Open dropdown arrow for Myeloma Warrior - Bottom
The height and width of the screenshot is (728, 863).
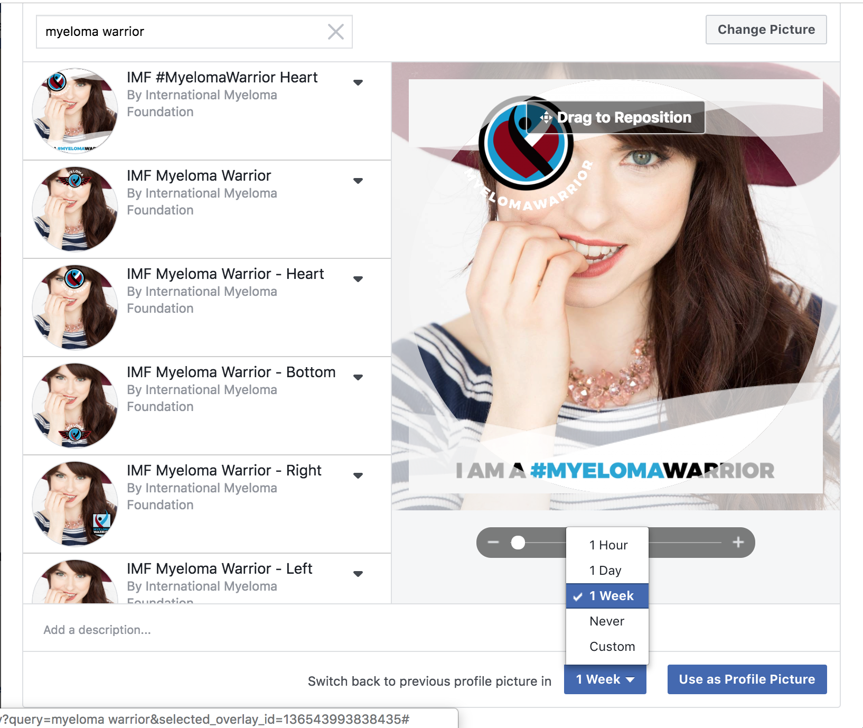tap(358, 377)
